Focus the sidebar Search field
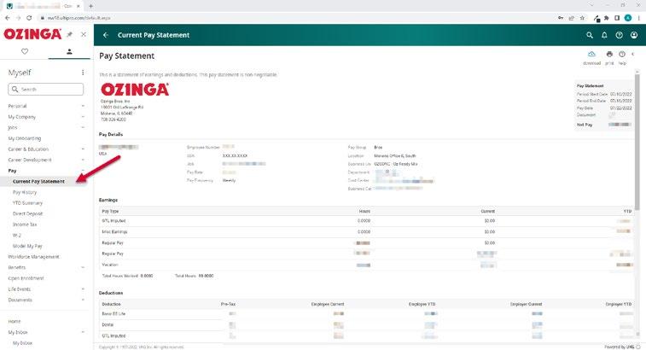The height and width of the screenshot is (350, 646). point(46,89)
